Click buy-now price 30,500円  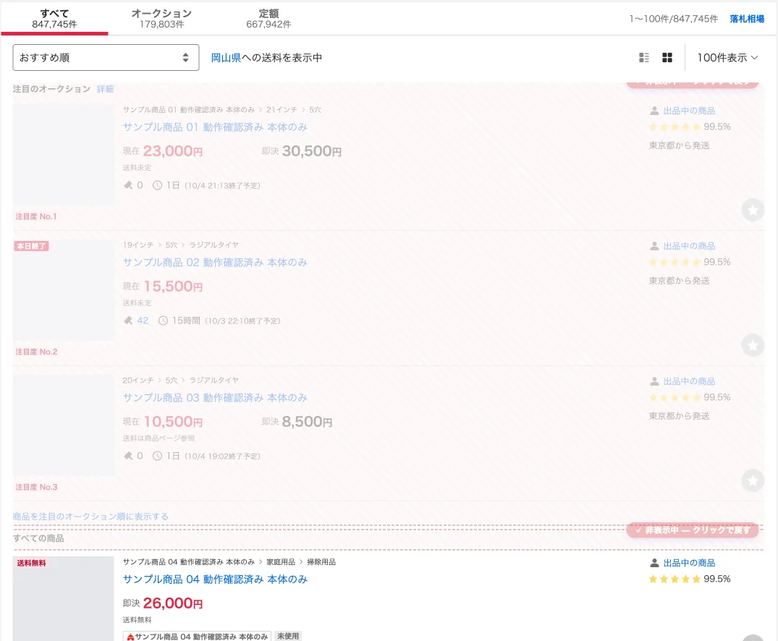(312, 150)
